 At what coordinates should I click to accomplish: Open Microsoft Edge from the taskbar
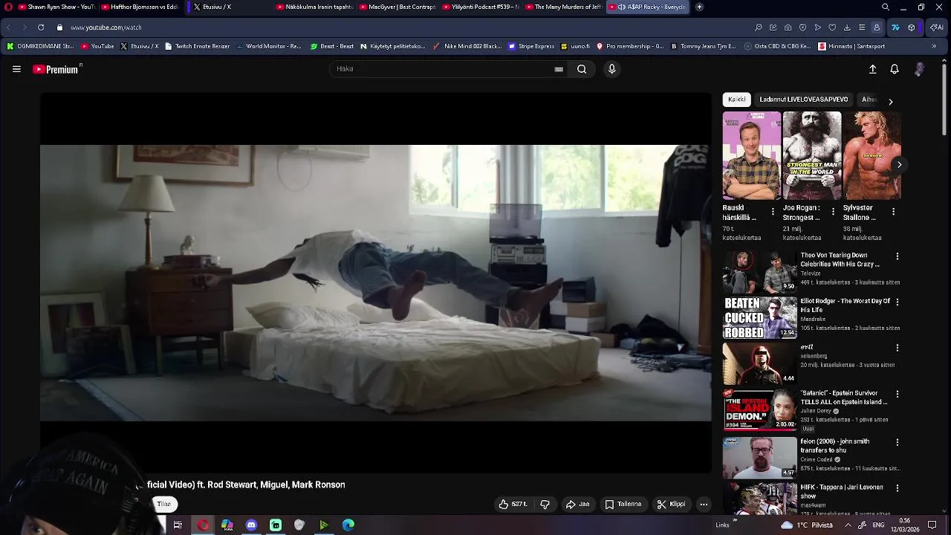pos(348,525)
